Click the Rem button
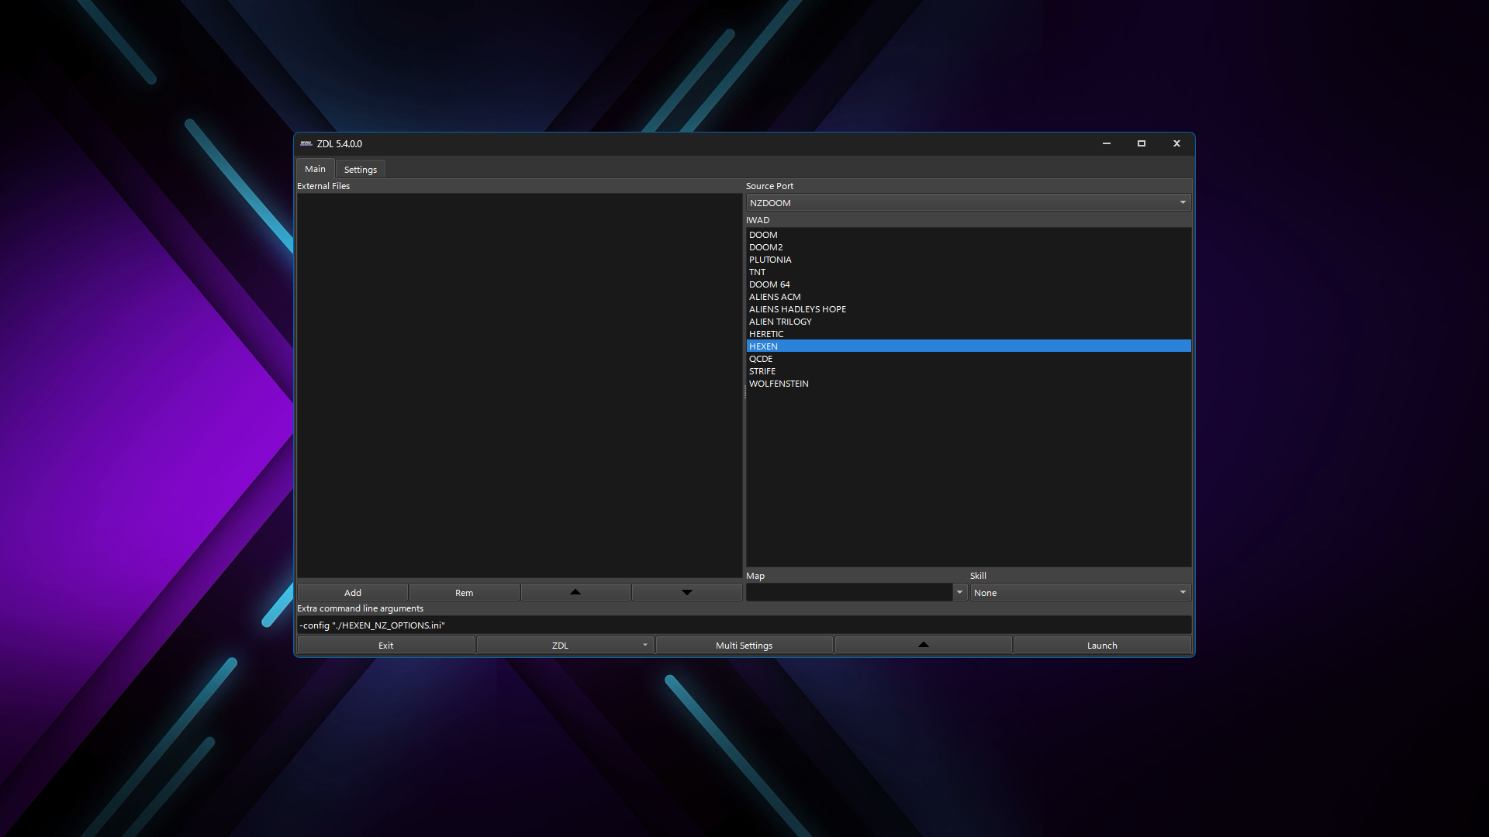 coord(464,592)
